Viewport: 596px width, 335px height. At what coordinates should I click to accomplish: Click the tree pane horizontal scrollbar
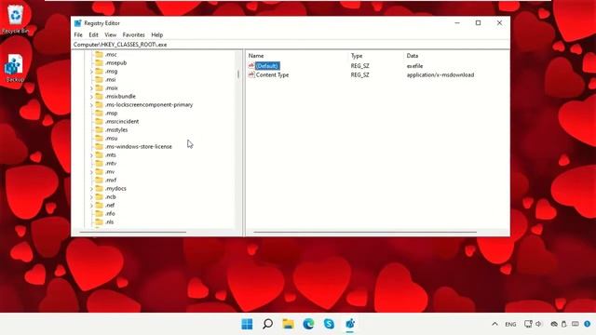coord(132,232)
